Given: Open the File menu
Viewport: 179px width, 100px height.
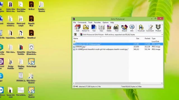Looking at the screenshot, I should click(75, 22).
